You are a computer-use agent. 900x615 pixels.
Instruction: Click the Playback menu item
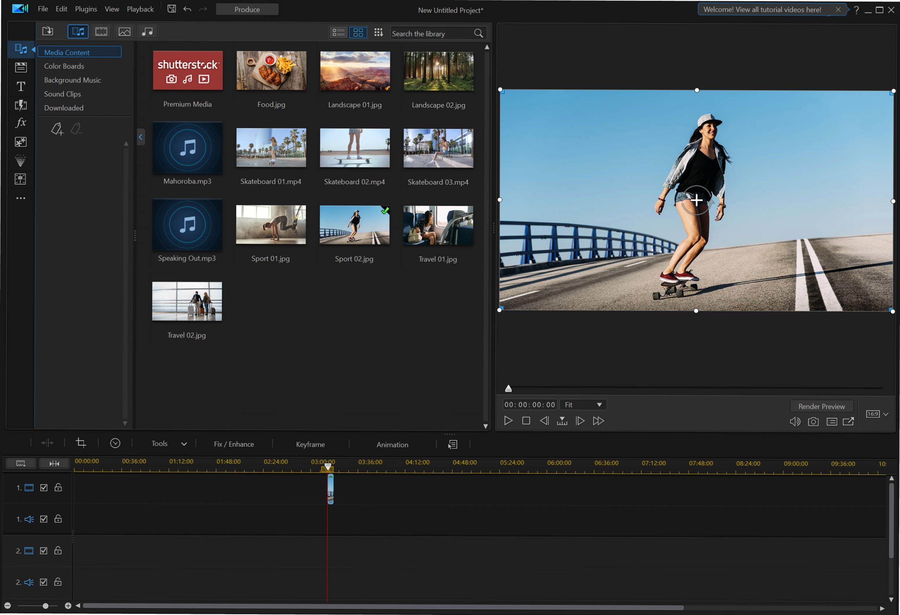pyautogui.click(x=140, y=10)
